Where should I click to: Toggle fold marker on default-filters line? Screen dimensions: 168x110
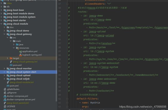pos(67,99)
